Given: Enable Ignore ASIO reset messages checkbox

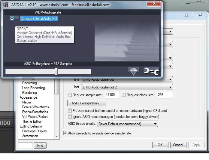Looking at the screenshot, I should 70,116.
